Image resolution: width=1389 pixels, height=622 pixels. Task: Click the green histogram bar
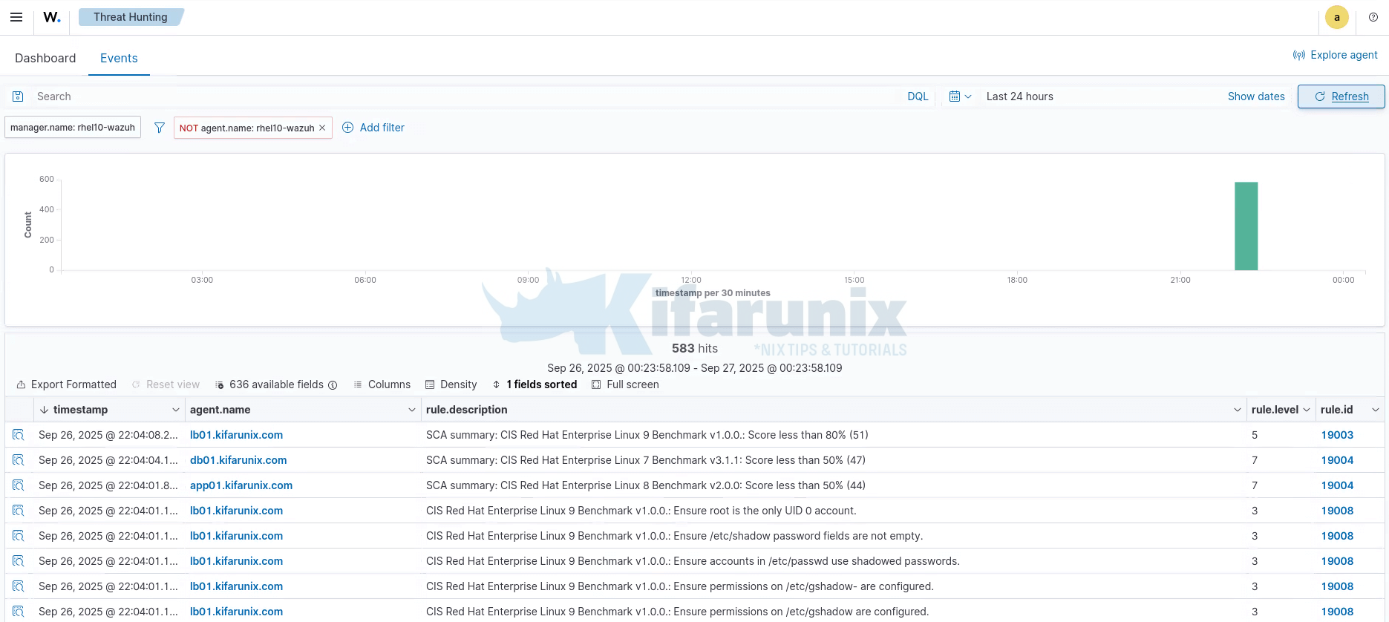(x=1246, y=226)
